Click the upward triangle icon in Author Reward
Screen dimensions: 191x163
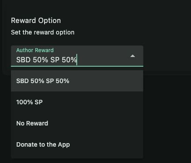tap(133, 56)
